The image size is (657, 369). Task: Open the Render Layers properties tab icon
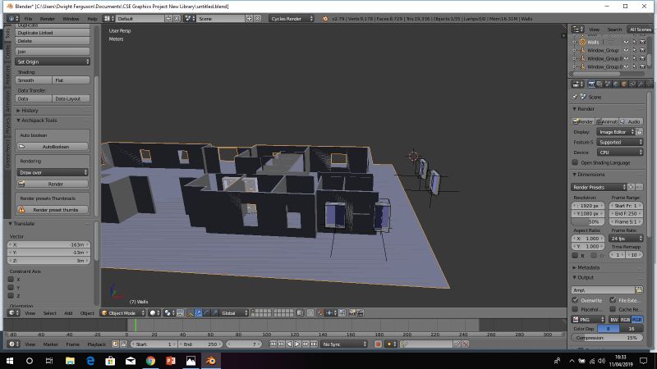(600, 84)
